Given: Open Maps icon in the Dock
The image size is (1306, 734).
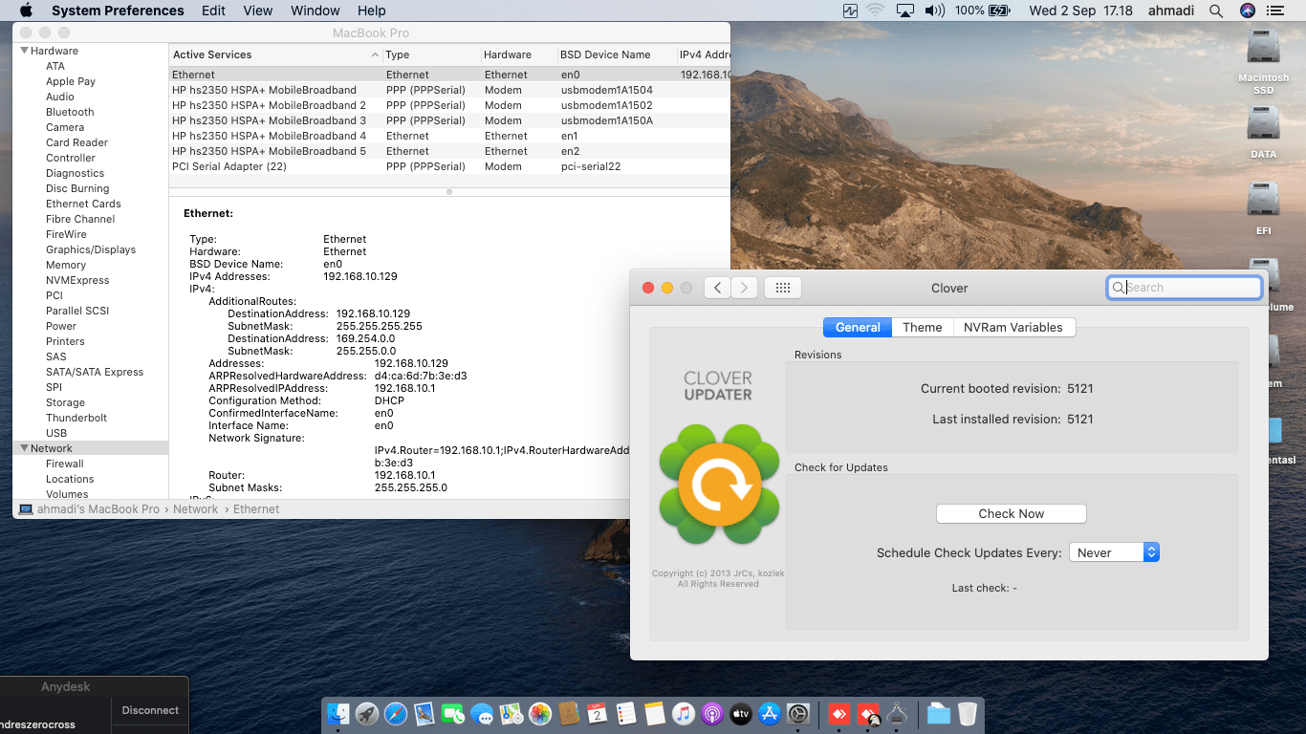Looking at the screenshot, I should 512,713.
